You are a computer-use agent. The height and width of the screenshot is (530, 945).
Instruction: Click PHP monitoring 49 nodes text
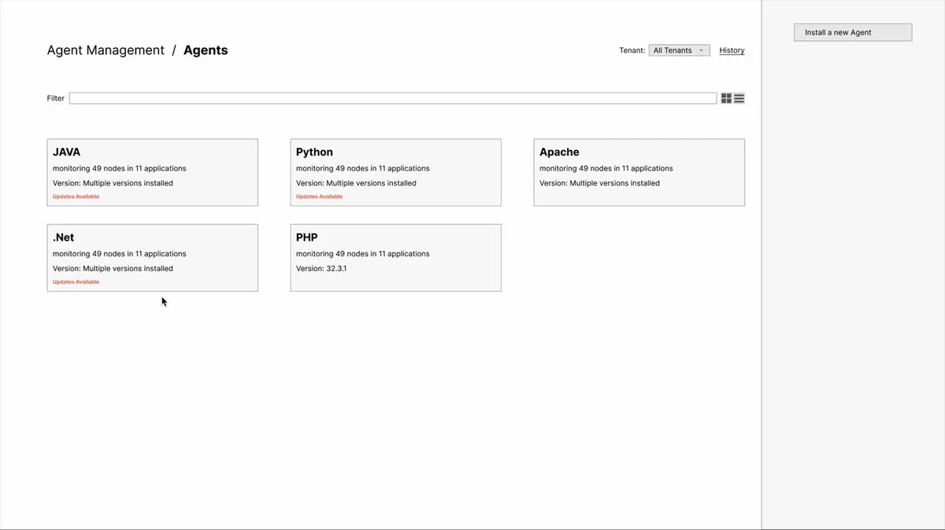(x=363, y=254)
